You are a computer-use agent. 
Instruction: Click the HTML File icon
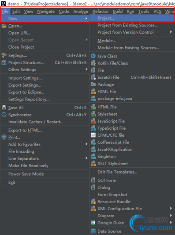pos(93,107)
